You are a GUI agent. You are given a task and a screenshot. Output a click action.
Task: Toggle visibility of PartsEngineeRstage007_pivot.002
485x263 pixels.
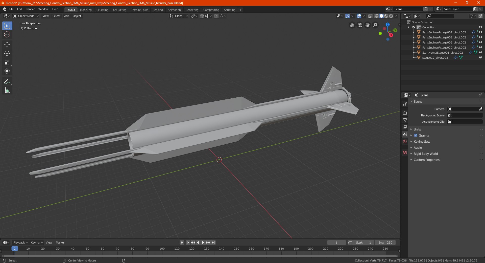click(x=480, y=32)
